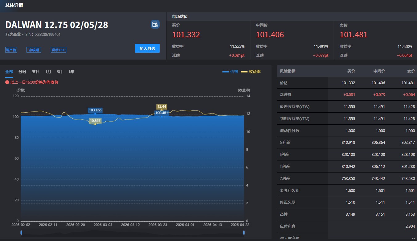Screen dimensions: 417x241
Task: Click the 地产债 tag
Action: [11, 50]
